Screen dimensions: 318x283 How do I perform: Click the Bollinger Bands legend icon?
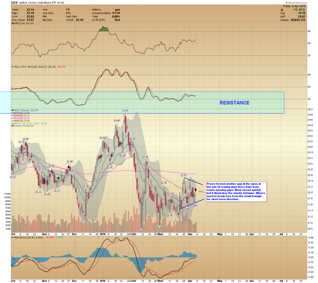click(12, 123)
